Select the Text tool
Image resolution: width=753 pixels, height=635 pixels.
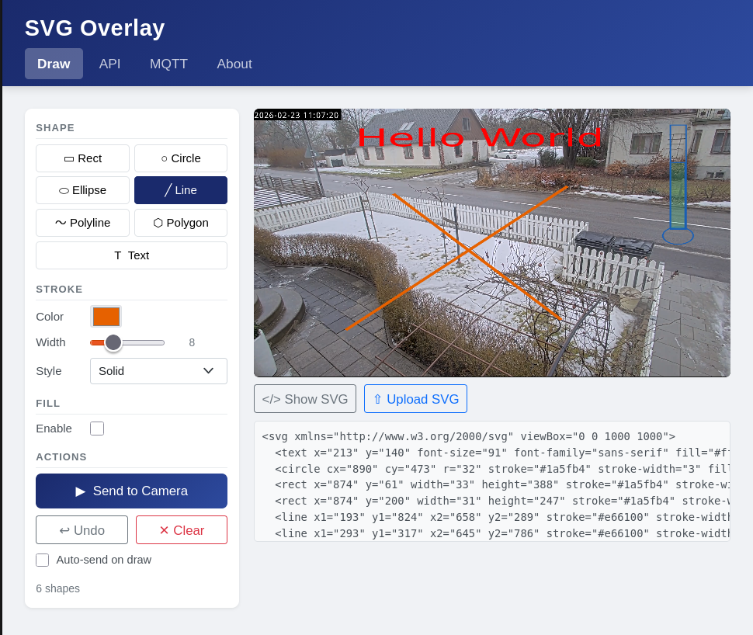coord(131,255)
